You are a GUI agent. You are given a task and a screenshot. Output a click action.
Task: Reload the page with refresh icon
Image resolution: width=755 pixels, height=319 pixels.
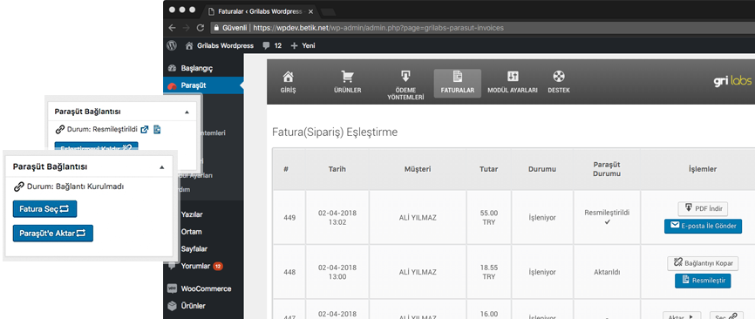tap(201, 28)
